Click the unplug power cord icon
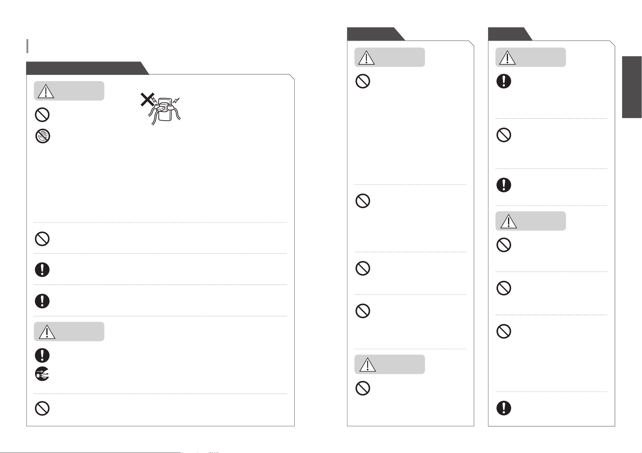Image resolution: width=642 pixels, height=453 pixels. tap(42, 374)
